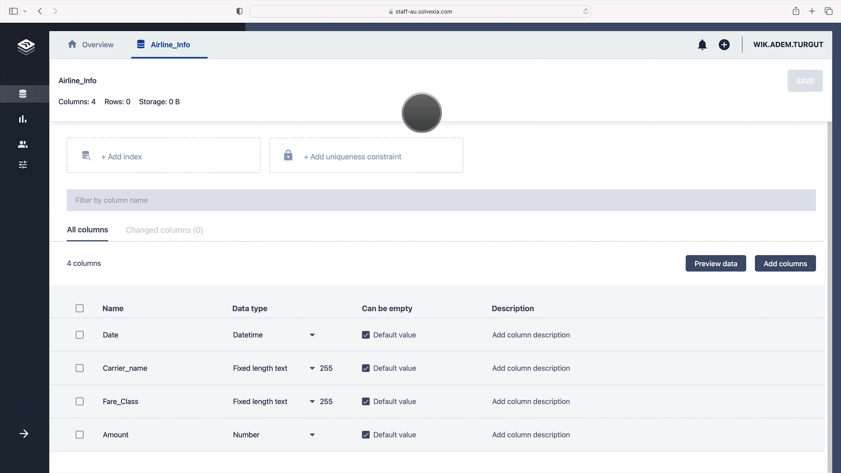Screen dimensions: 841x473
Task: Click the Add columns button
Action: [x=785, y=264]
